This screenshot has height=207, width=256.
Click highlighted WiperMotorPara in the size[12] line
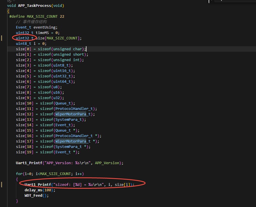click(x=71, y=114)
